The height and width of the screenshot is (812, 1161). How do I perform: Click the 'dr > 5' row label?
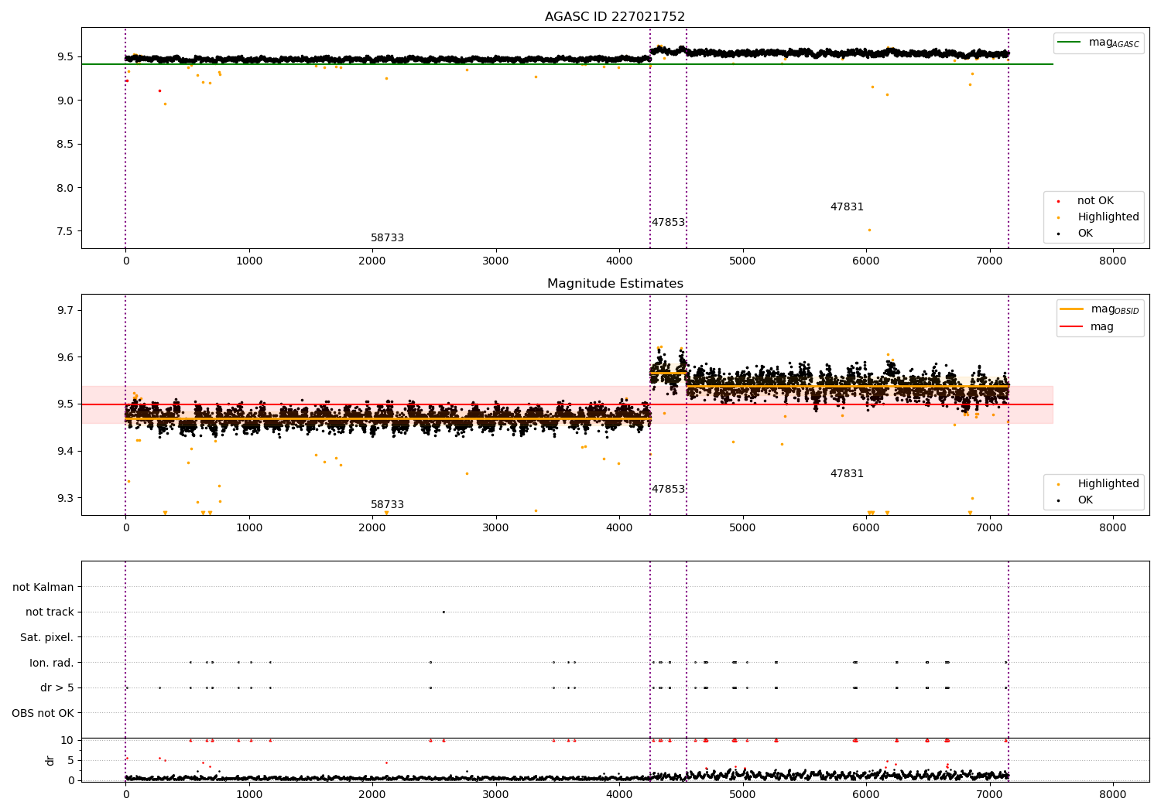57,688
